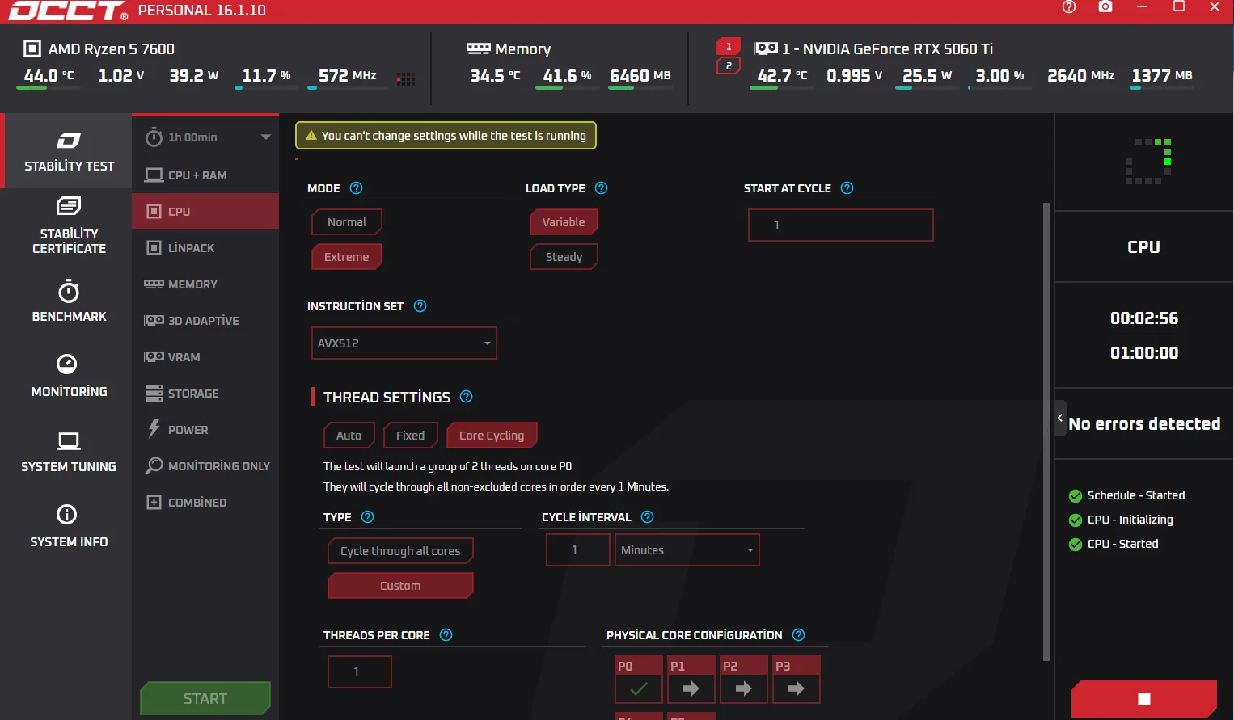Screen dimensions: 1234x720
Task: Open help for Mode setting
Action: [x=356, y=187]
